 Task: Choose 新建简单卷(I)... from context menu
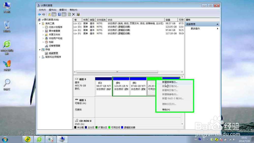[x=174, y=82]
